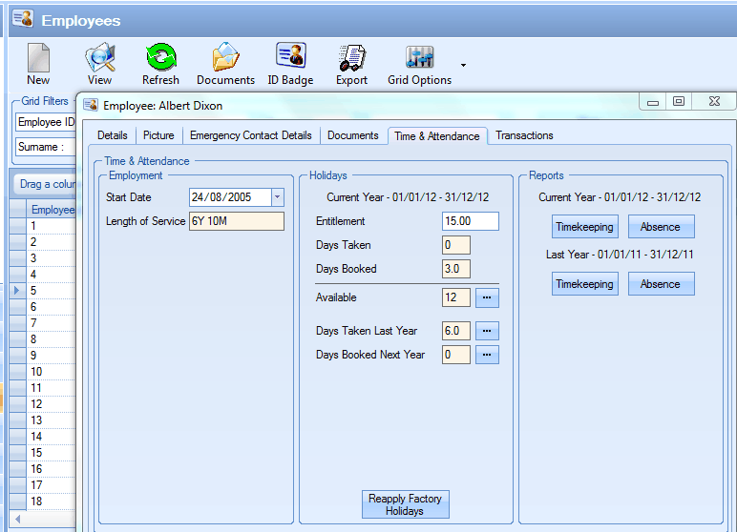Click ellipsis beside Days Taken Last Year
The height and width of the screenshot is (532, 737).
click(487, 331)
